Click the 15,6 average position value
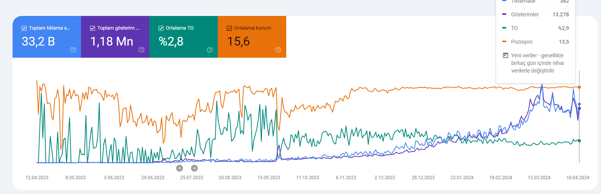601x194 pixels. (238, 41)
